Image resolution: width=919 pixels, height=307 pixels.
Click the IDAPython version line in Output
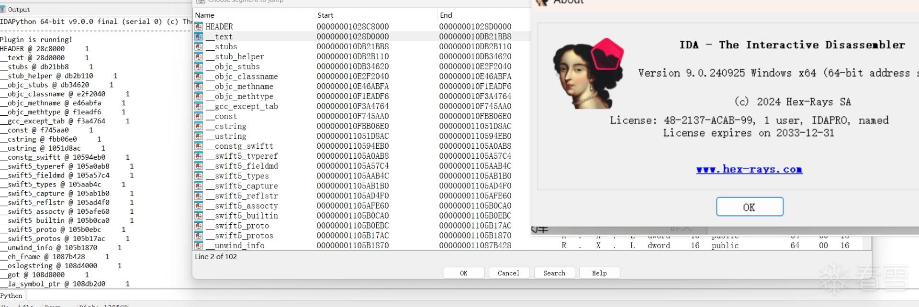click(x=96, y=22)
